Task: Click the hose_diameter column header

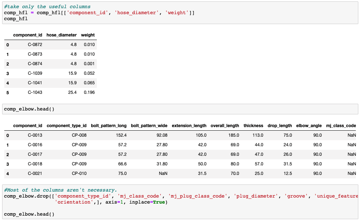Action: [61, 35]
